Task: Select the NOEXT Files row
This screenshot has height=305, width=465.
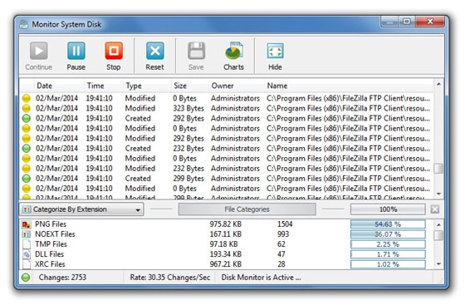Action: coord(226,234)
